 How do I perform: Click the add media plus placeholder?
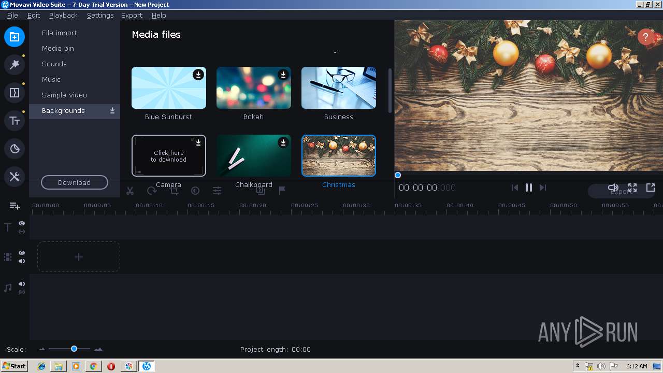(x=79, y=257)
